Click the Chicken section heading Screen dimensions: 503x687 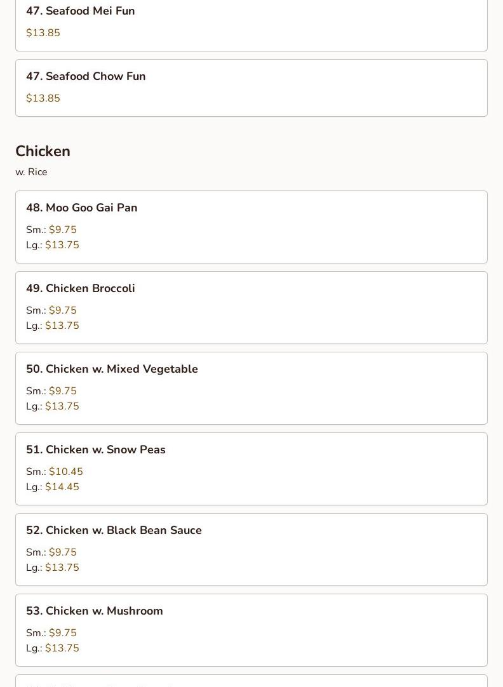[43, 151]
